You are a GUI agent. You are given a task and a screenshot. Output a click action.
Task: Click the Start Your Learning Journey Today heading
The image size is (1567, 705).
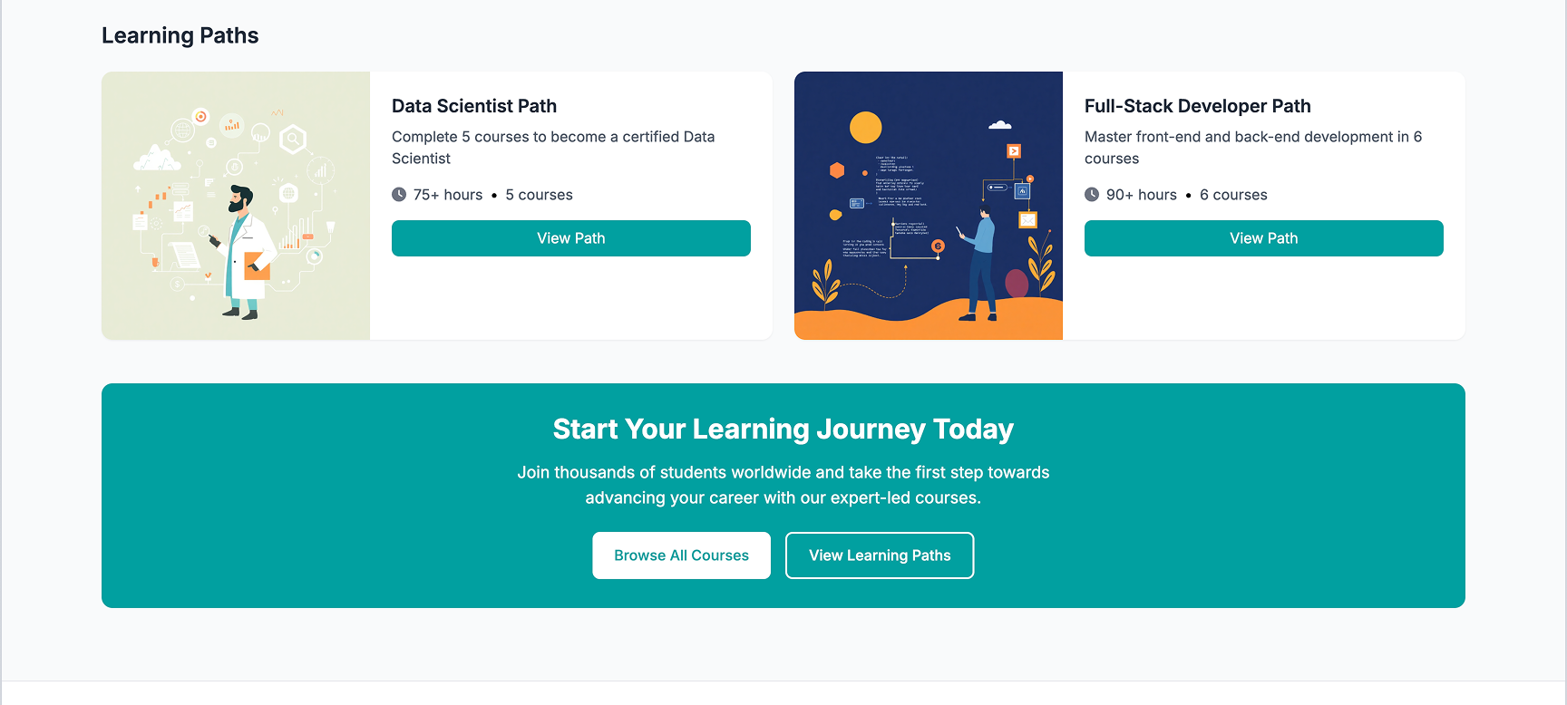(783, 429)
